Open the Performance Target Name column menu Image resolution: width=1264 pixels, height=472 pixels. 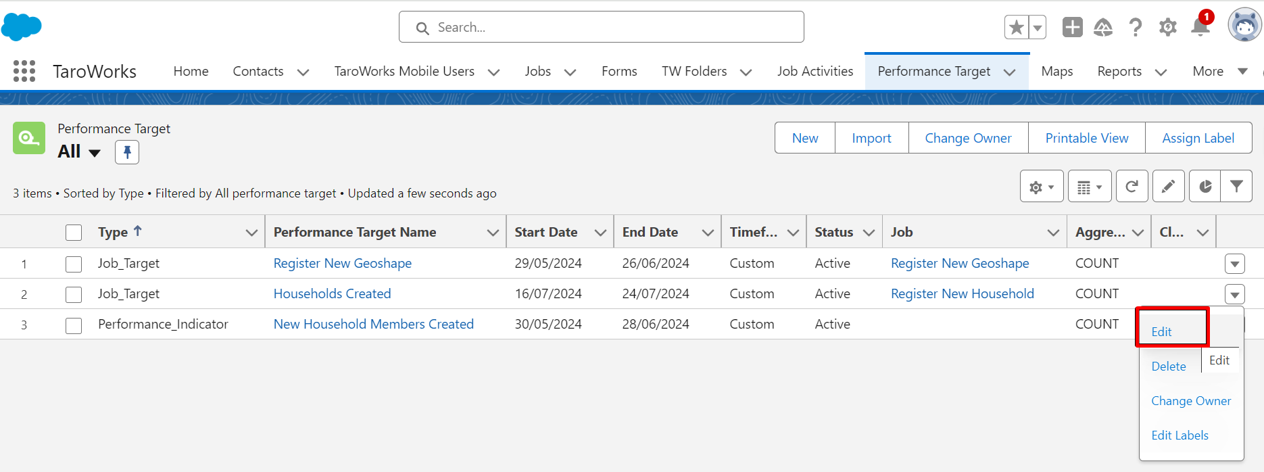(x=493, y=233)
